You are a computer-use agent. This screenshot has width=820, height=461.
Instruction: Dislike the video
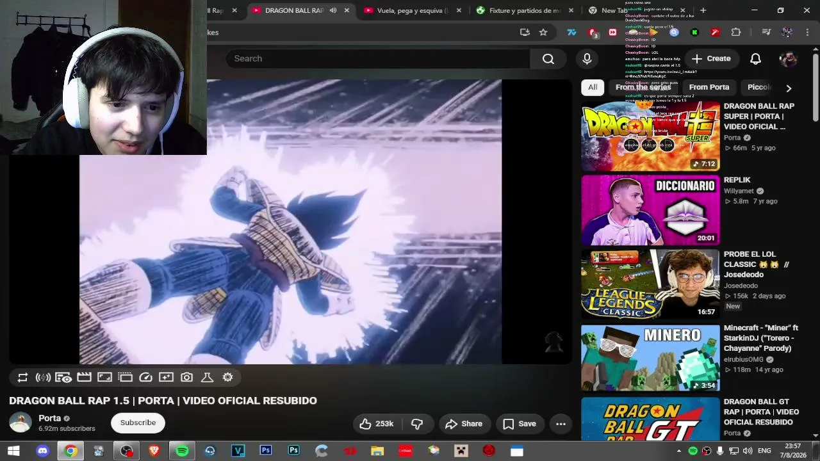pyautogui.click(x=417, y=424)
